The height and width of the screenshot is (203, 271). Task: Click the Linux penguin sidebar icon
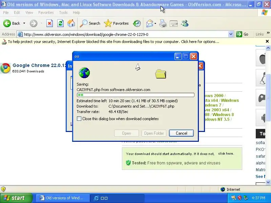tap(260, 78)
